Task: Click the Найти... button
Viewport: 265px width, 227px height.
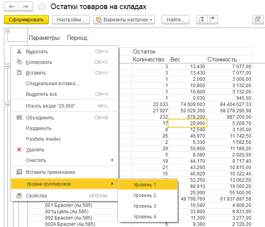Action: coord(175,20)
